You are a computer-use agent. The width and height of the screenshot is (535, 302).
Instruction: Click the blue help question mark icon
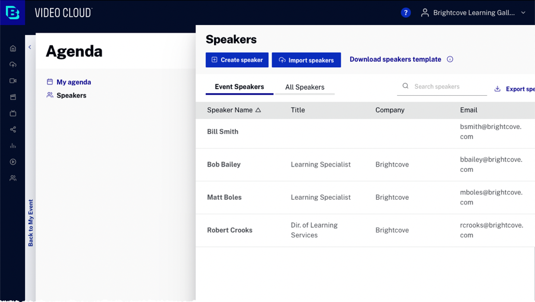click(x=405, y=13)
